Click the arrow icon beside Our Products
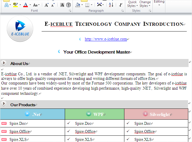The width and height of the screenshot is (192, 142). click(x=3, y=104)
